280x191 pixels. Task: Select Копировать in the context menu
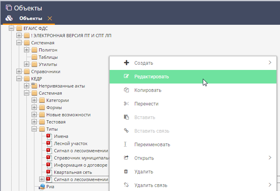coord(148,90)
